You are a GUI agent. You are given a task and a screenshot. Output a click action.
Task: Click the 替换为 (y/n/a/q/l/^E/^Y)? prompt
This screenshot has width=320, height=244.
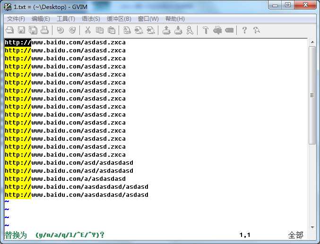[x=54, y=235]
